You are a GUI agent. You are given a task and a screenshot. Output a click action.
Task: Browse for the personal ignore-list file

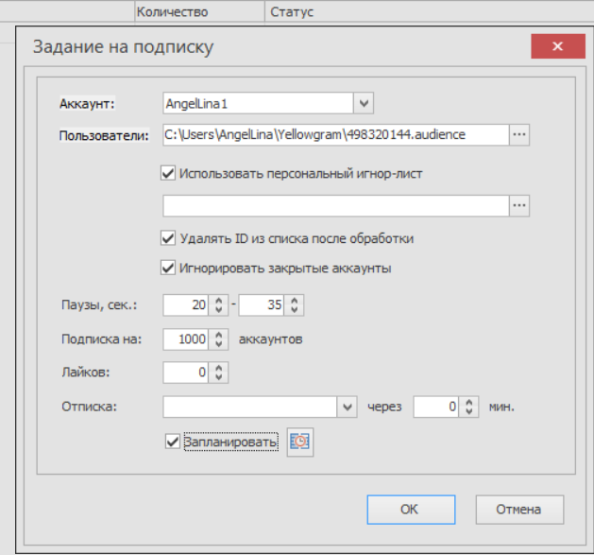coord(519,205)
